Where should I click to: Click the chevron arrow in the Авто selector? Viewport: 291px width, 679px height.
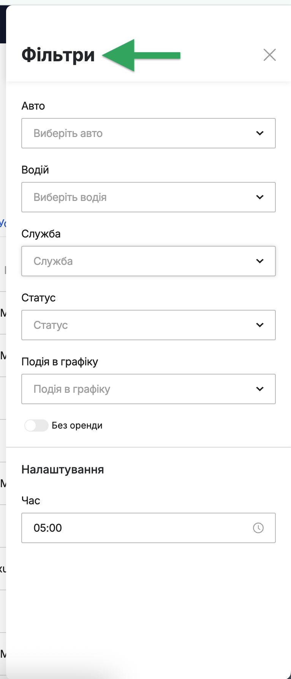point(260,133)
